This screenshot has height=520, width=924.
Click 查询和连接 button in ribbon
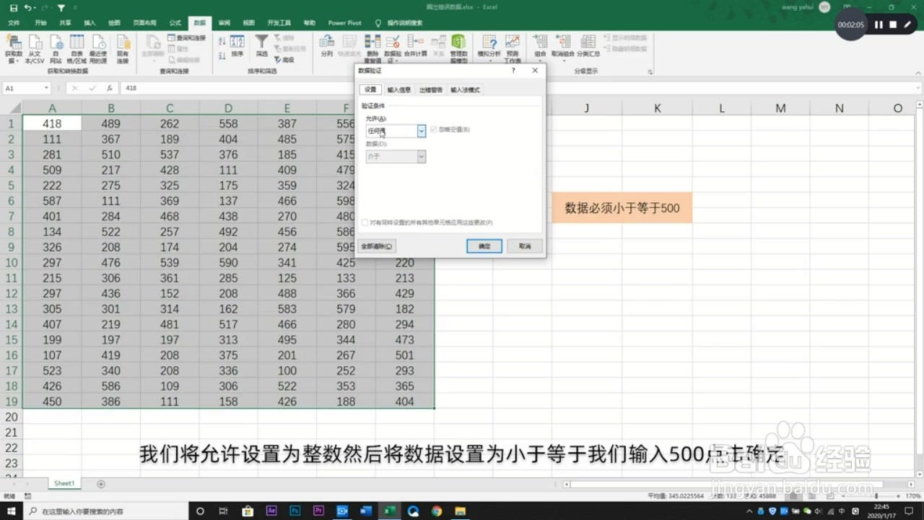click(x=186, y=38)
